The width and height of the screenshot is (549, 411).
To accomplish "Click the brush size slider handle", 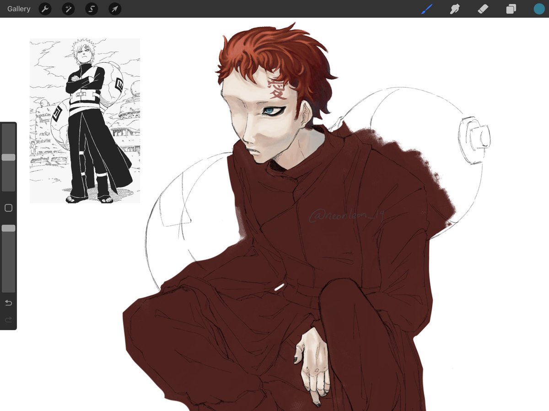I will pos(8,157).
